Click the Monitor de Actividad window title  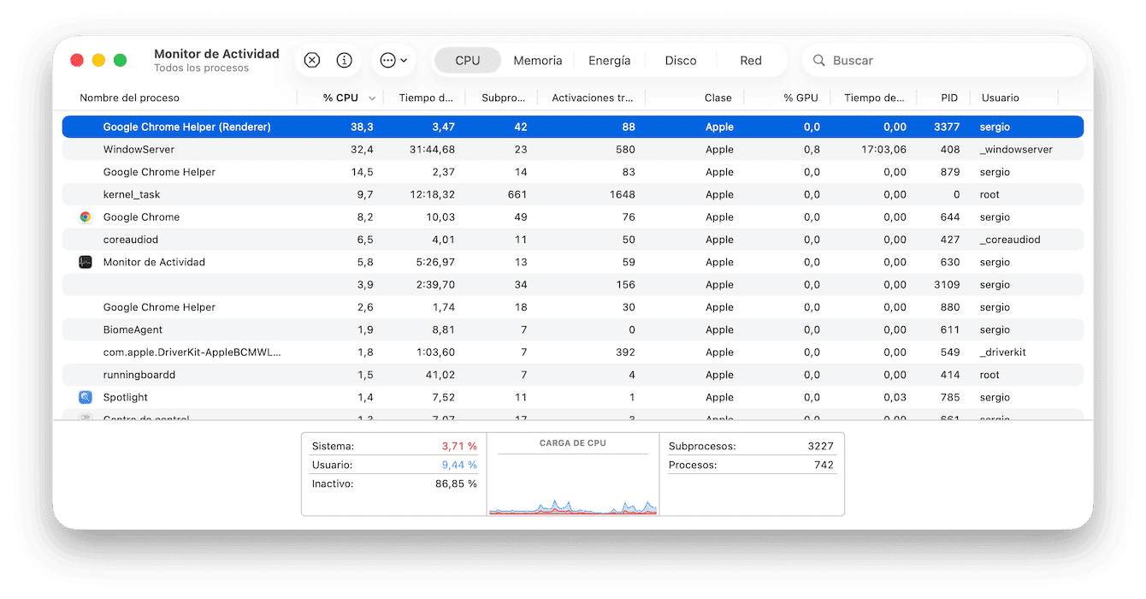216,54
